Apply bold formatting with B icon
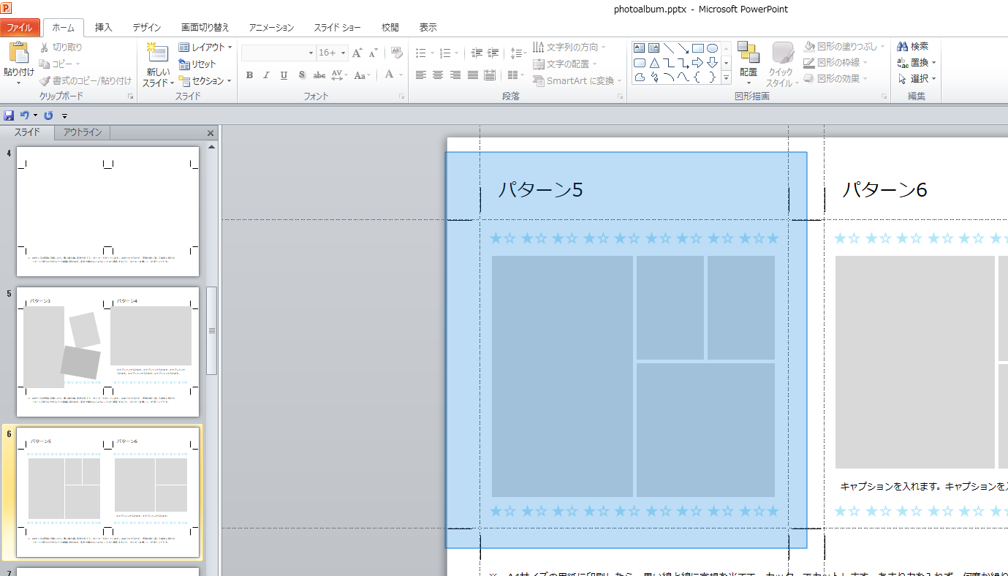 [249, 75]
